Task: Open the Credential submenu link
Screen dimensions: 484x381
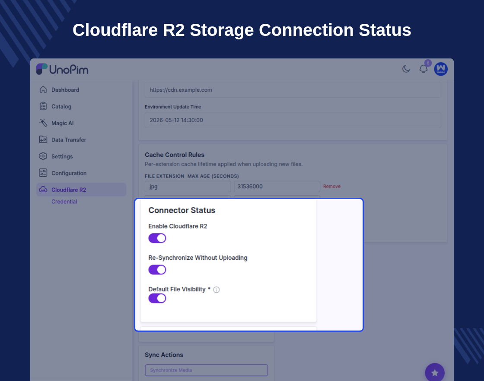Action: (x=64, y=202)
